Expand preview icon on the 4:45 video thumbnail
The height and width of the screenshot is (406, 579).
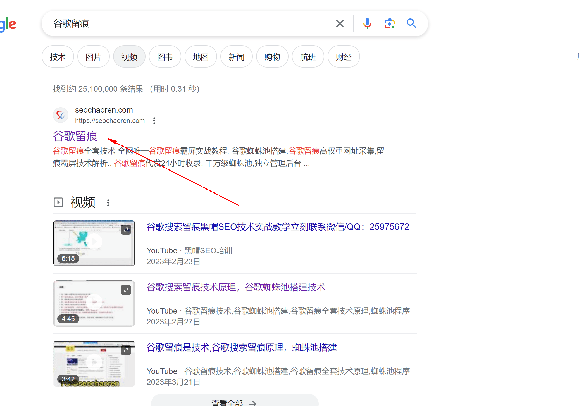(x=126, y=290)
